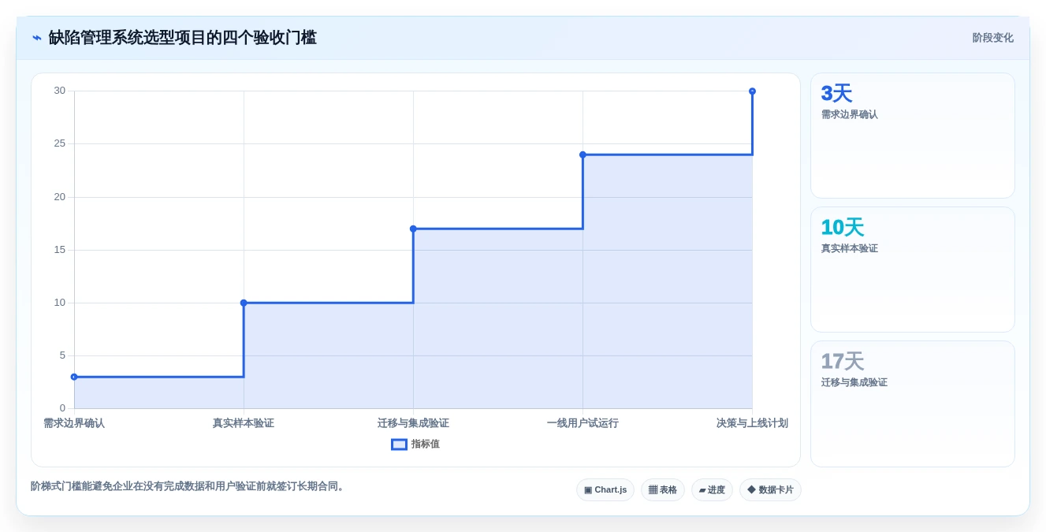Click the 需求边界确认 x-axis label
The image size is (1046, 532).
(x=74, y=423)
